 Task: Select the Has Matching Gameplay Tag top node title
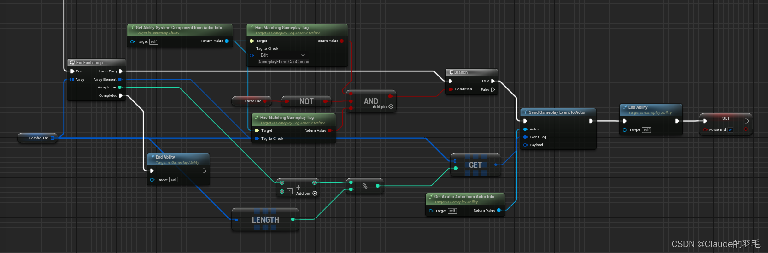(282, 28)
